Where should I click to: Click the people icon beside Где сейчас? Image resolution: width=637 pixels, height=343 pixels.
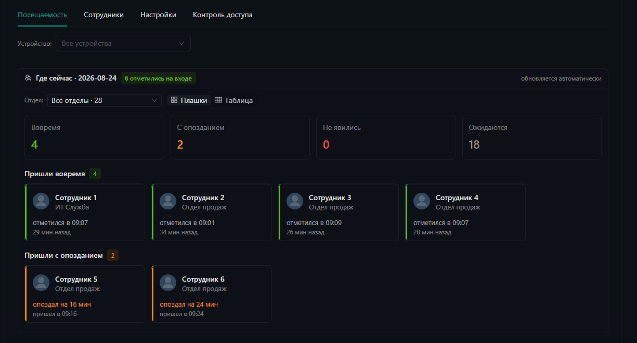tap(28, 78)
